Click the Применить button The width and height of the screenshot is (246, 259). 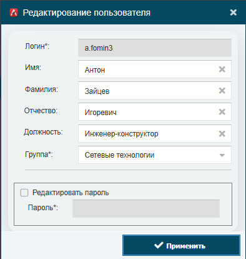[x=181, y=245]
